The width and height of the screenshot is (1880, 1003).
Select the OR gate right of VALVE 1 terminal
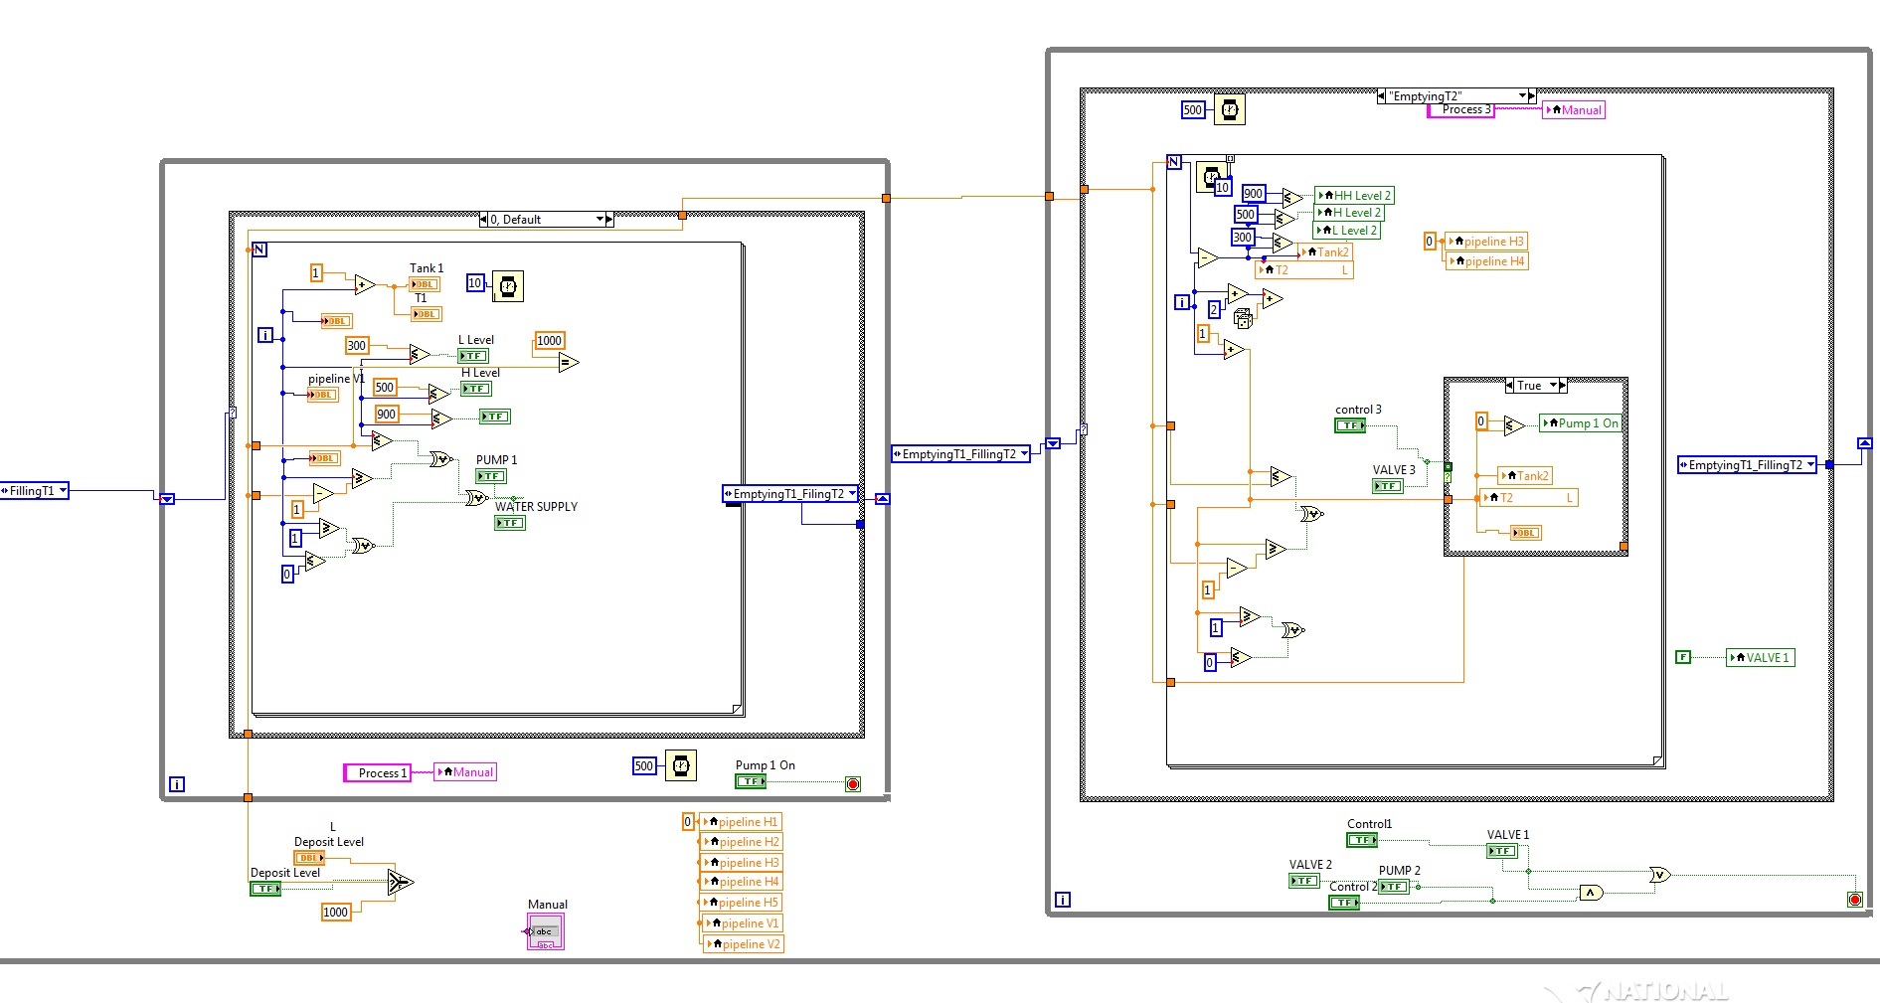point(1660,875)
